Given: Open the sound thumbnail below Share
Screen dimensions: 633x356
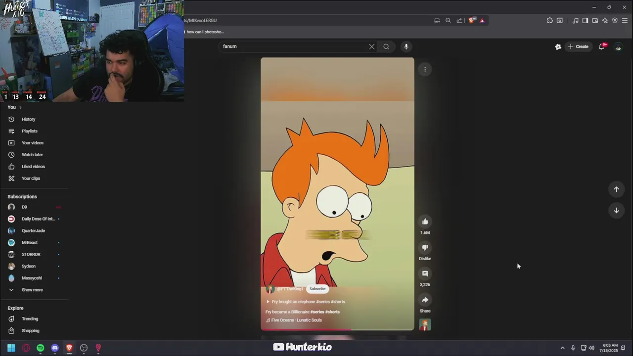Looking at the screenshot, I should pos(425,325).
